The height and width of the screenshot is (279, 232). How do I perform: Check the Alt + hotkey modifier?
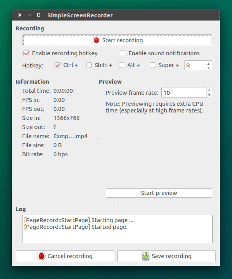point(121,65)
